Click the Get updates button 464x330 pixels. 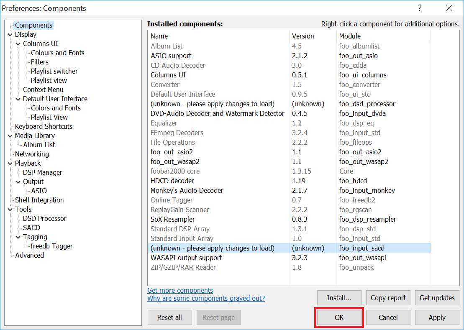[437, 298]
